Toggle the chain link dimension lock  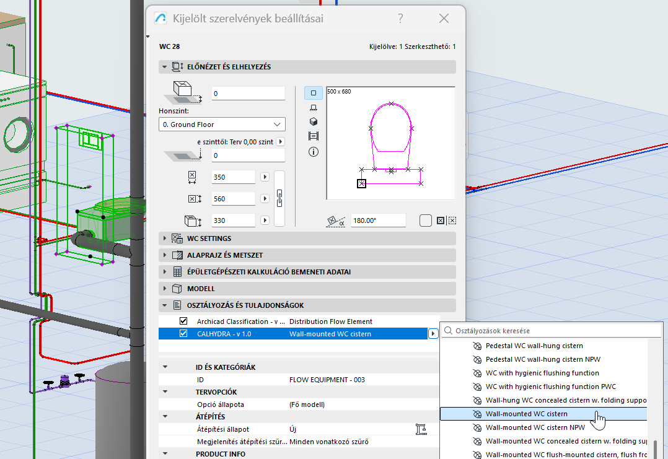click(279, 199)
